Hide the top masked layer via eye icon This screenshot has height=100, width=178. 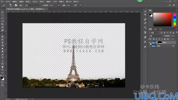pos(150,42)
